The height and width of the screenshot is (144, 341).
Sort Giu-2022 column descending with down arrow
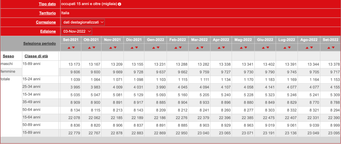click(268, 48)
